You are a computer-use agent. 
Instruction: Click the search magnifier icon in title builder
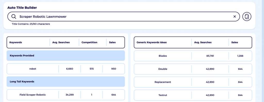[14, 17]
